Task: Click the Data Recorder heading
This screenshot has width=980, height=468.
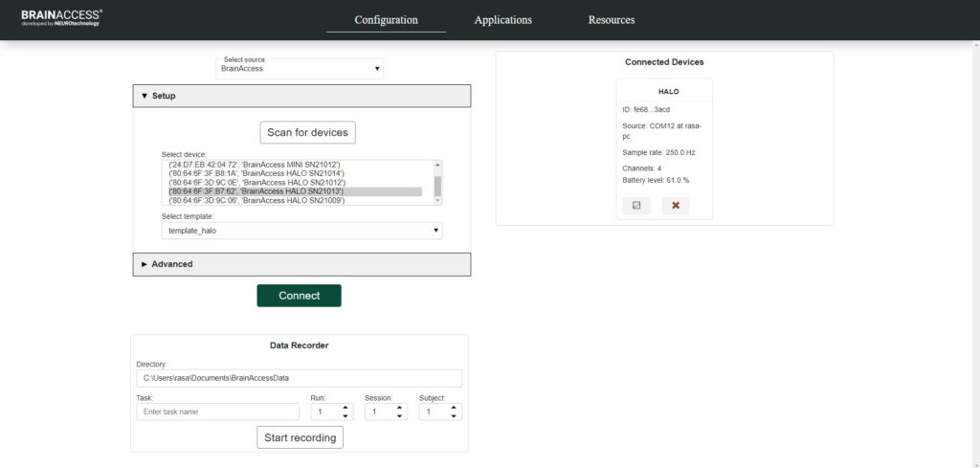Action: point(300,345)
